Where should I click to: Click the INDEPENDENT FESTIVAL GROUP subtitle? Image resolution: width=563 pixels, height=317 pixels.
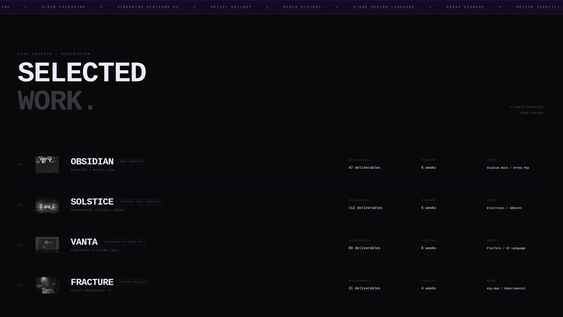97,210
